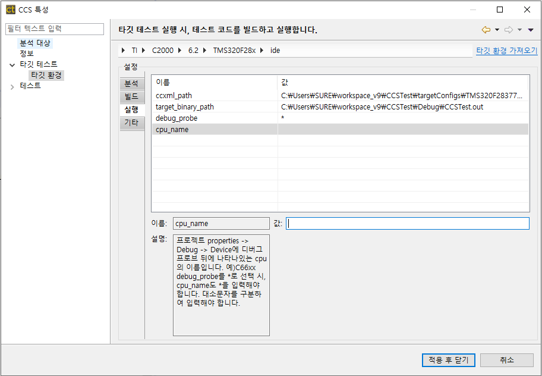The width and height of the screenshot is (542, 376).
Task: Open the view menu triangle at top right
Action: click(x=531, y=30)
